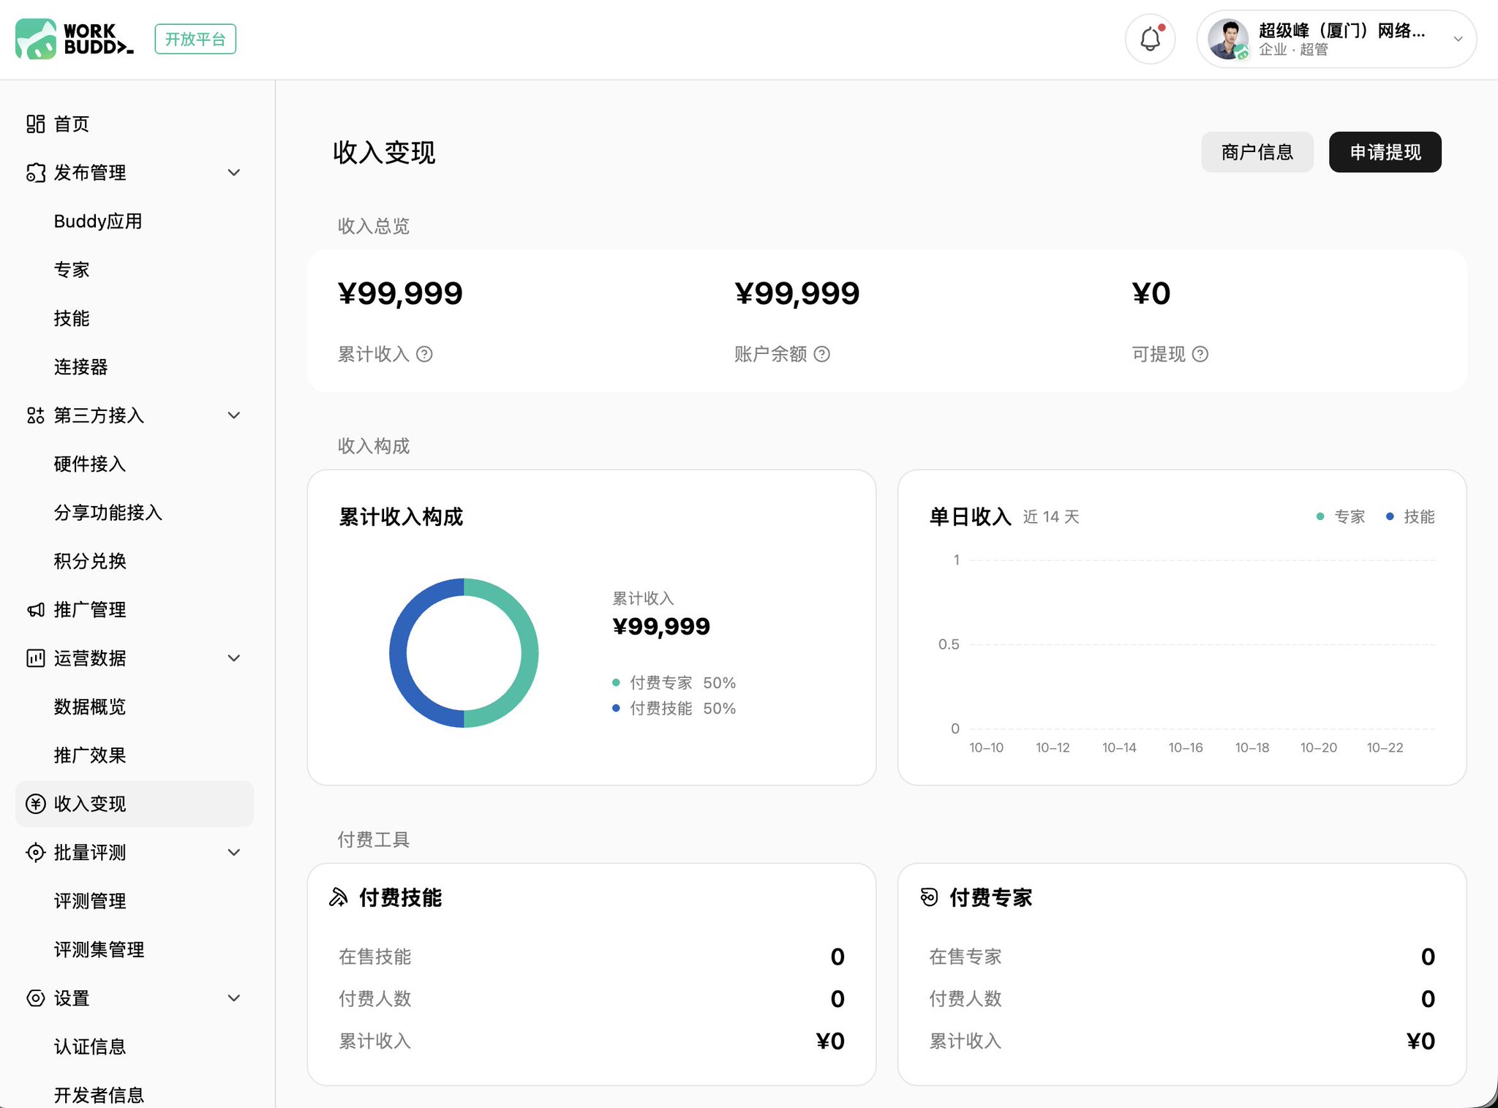Click 付费技能 50% legend entry
Screen dimensions: 1498x1108
click(x=674, y=708)
